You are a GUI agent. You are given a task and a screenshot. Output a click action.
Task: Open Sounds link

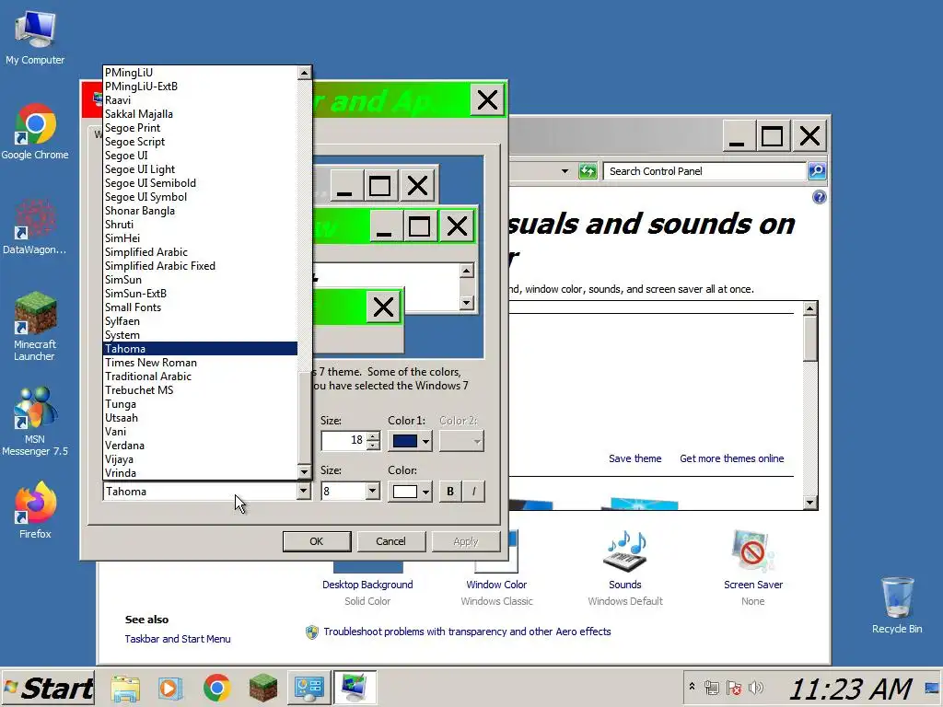coord(625,585)
